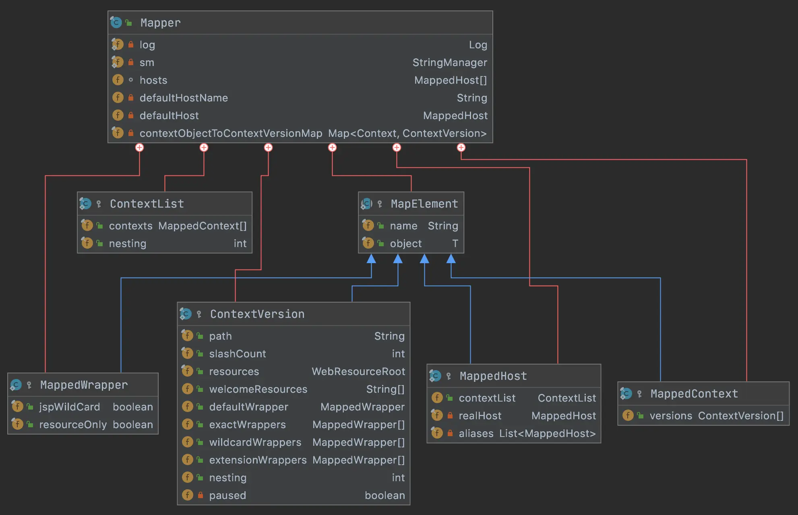
Task: Click the StringManager type label
Action: (x=449, y=62)
